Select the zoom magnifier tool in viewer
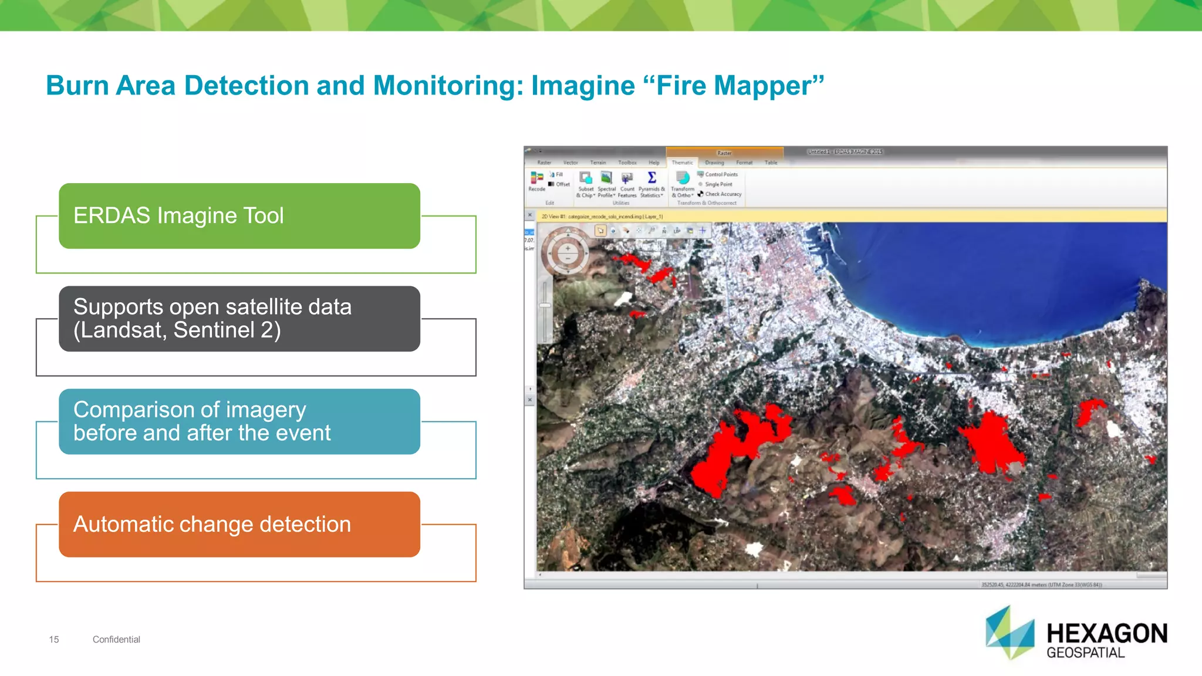 [651, 231]
